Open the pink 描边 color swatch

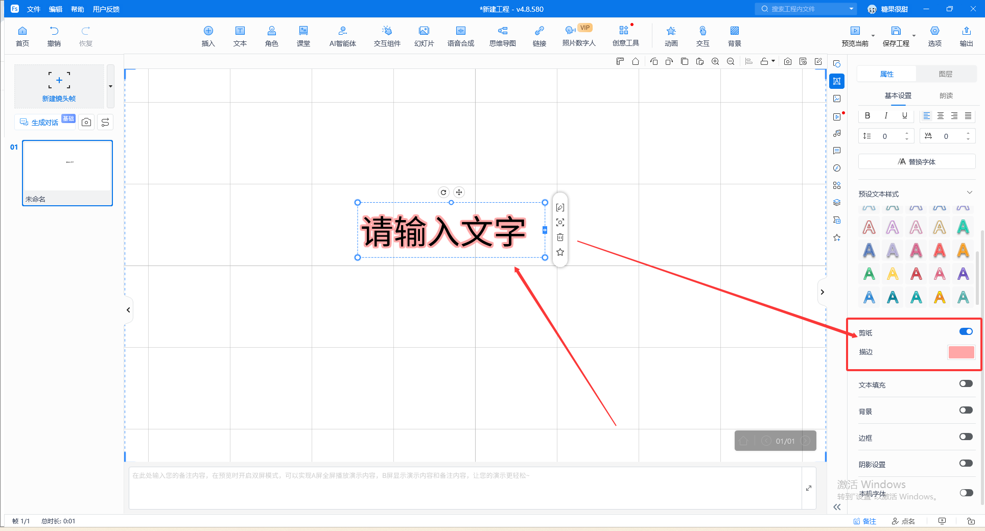[961, 352]
